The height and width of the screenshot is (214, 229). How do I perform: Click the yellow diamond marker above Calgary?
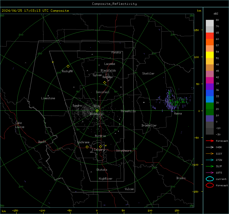point(101,147)
